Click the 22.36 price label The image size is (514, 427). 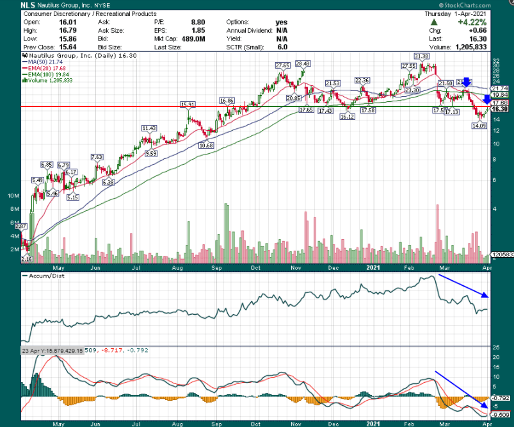pos(362,80)
